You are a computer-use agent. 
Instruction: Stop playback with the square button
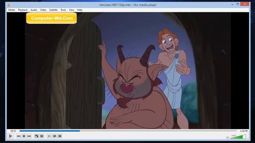24,136
